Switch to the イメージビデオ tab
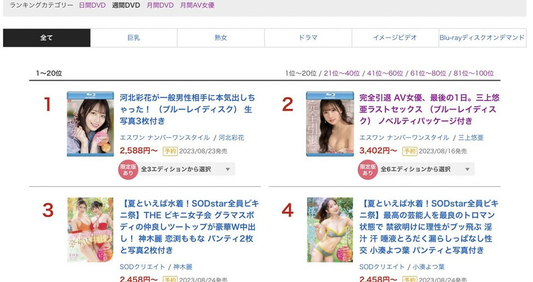533x282 pixels. click(395, 38)
